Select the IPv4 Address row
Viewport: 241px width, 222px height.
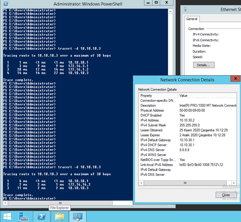188,120
